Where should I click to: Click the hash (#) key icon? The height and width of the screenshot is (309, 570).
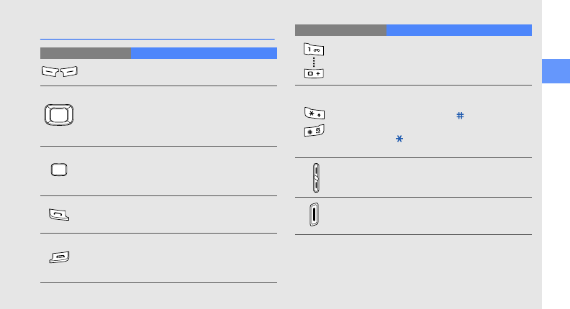(x=314, y=130)
